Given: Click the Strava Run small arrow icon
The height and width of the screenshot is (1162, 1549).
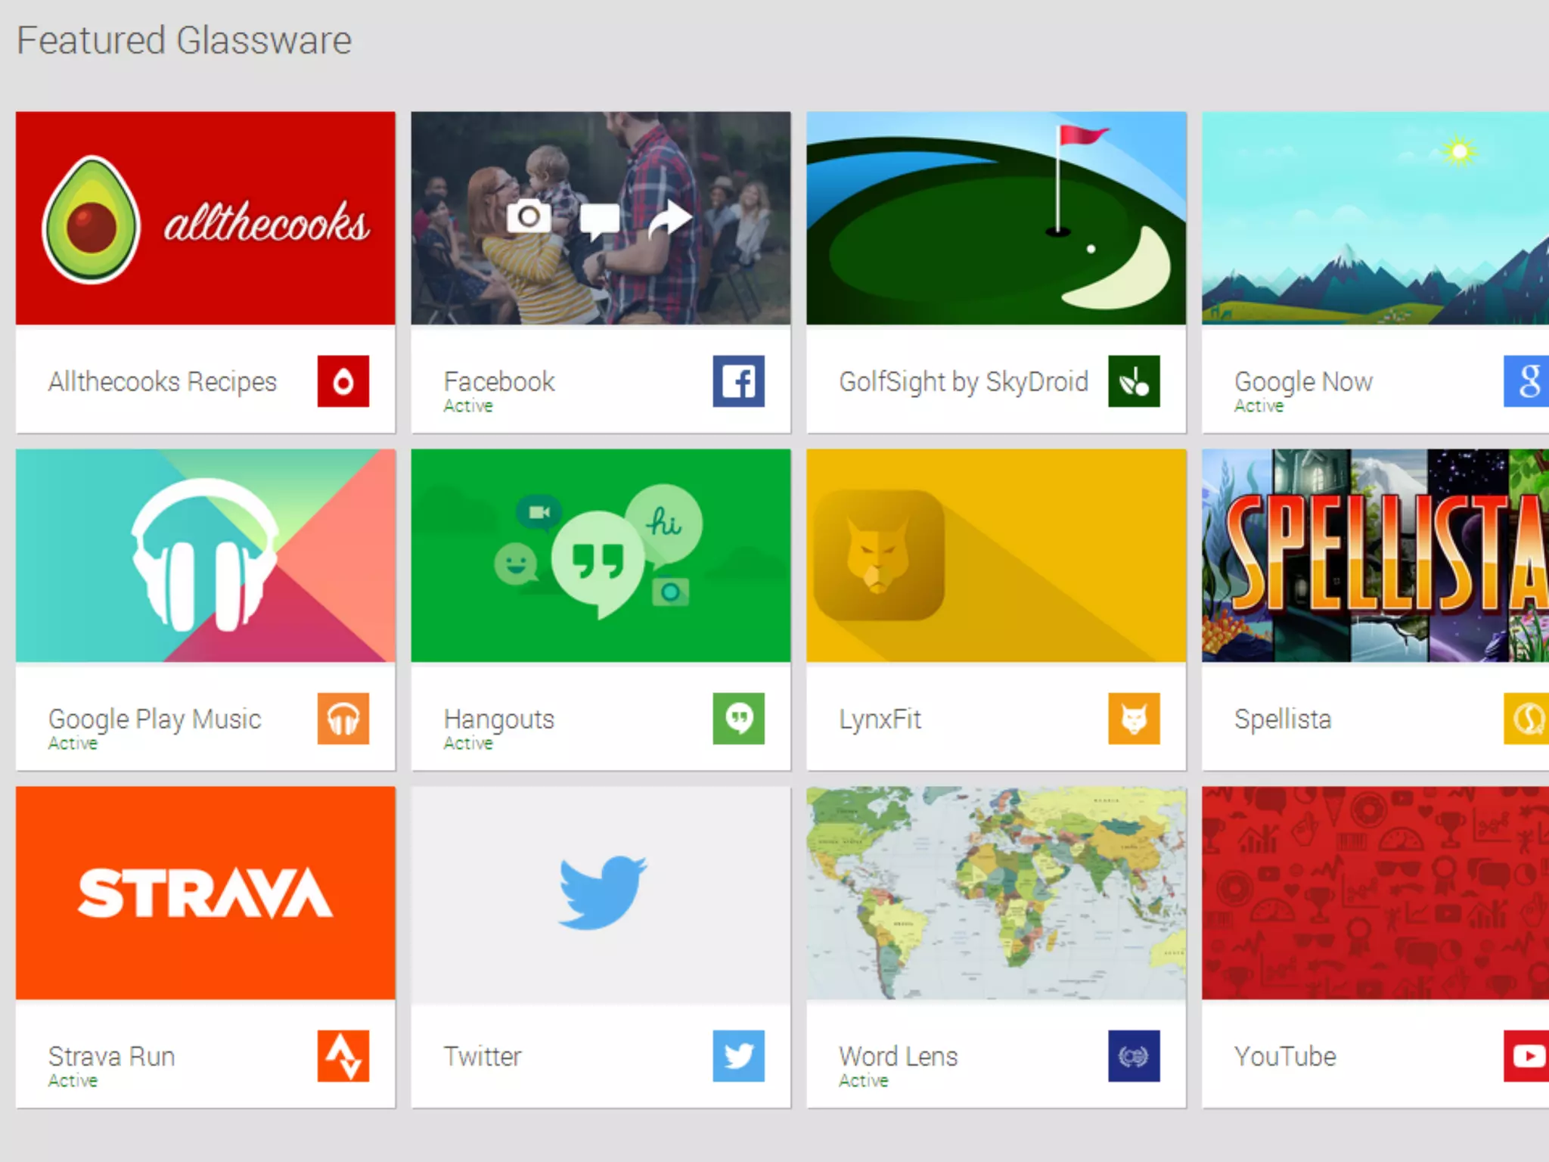Looking at the screenshot, I should coord(343,1056).
